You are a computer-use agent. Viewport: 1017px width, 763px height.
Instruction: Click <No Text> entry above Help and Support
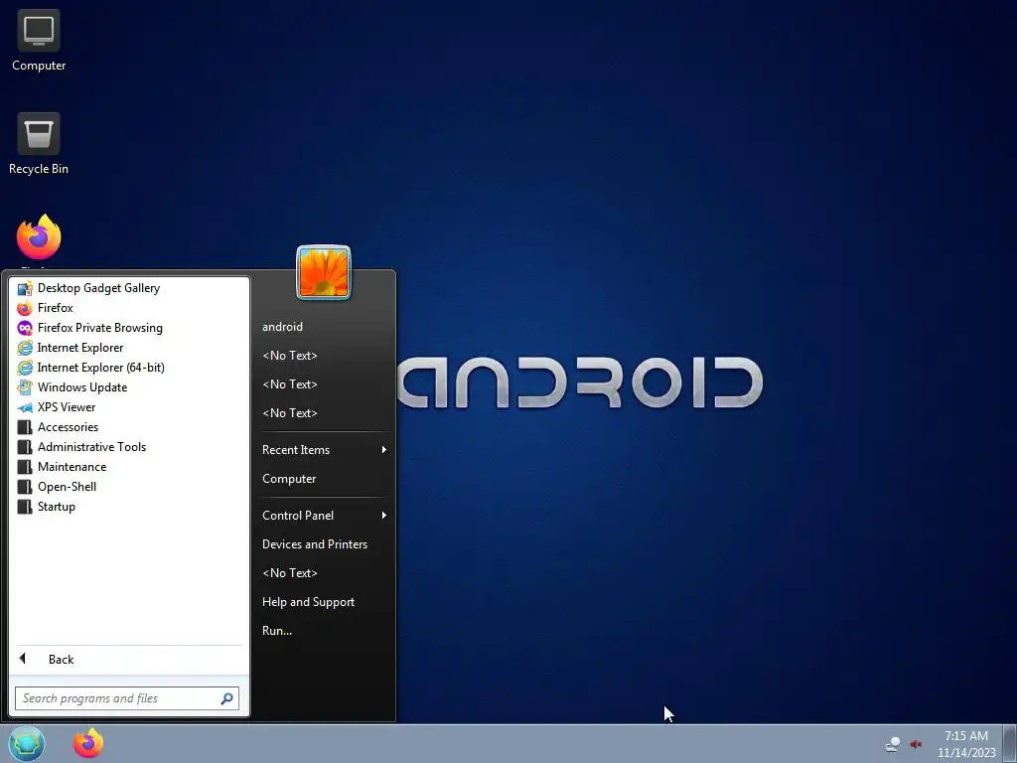point(289,573)
